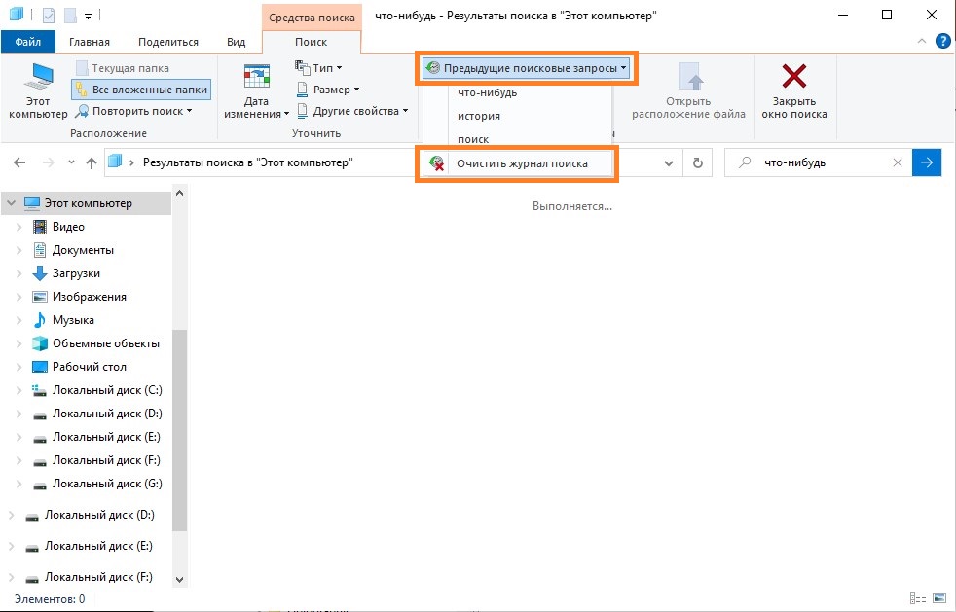The image size is (956, 612).
Task: Open the "Вид" ribbon tab
Action: (x=236, y=42)
